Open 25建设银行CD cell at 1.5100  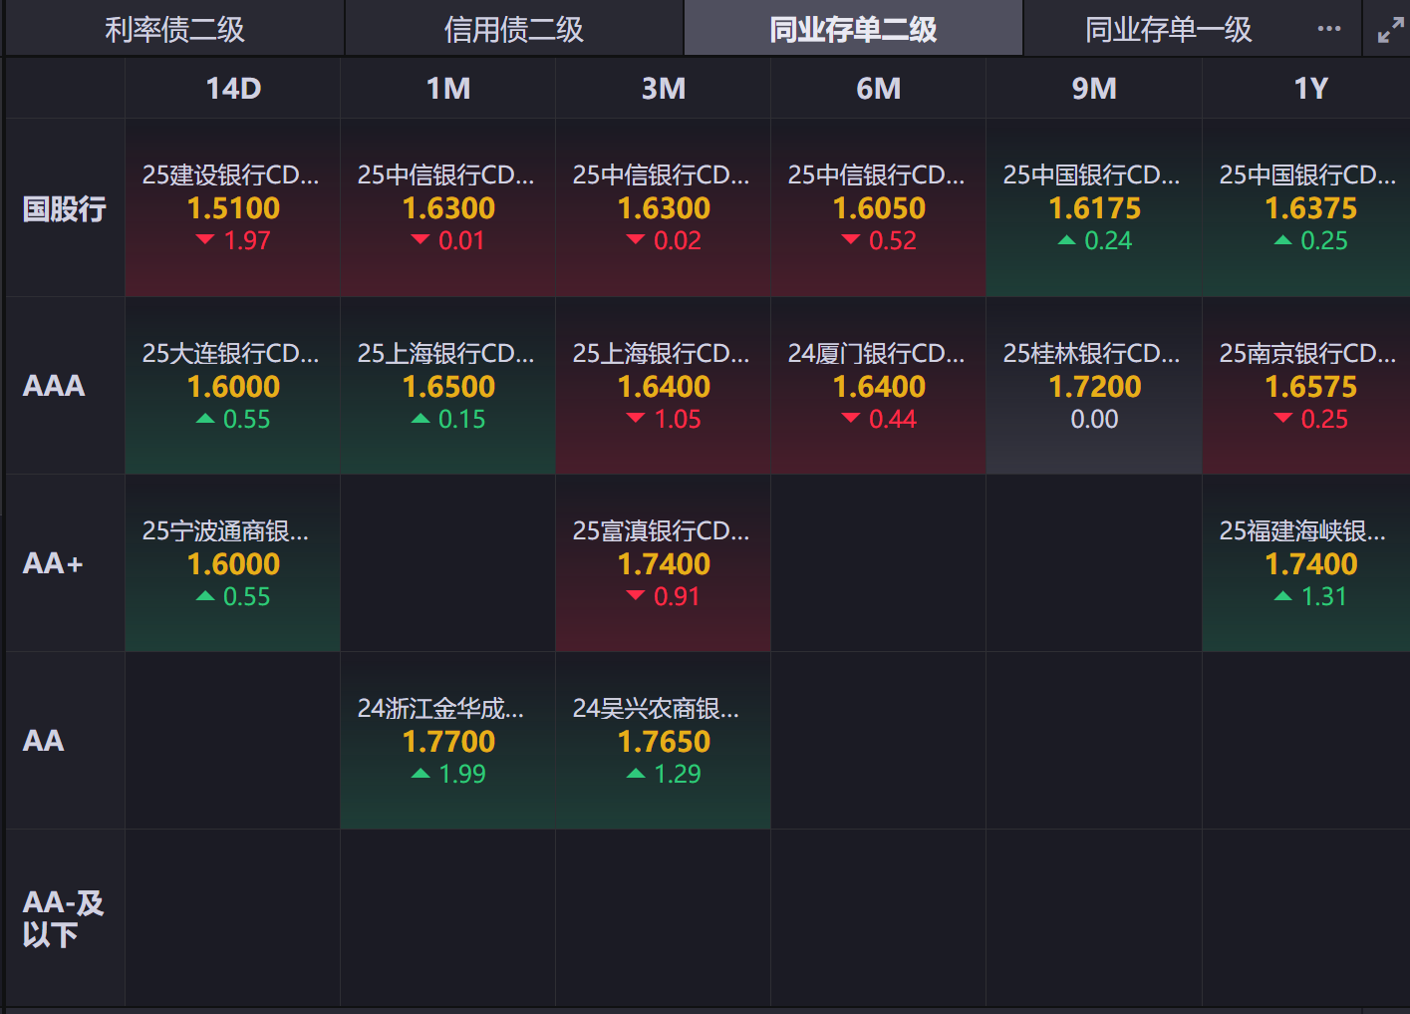(x=233, y=208)
